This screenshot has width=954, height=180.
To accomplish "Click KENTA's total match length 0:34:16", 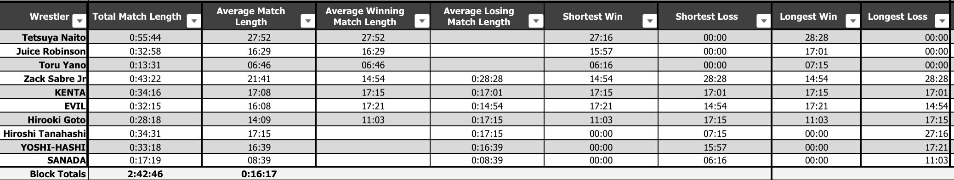I will (x=145, y=92).
